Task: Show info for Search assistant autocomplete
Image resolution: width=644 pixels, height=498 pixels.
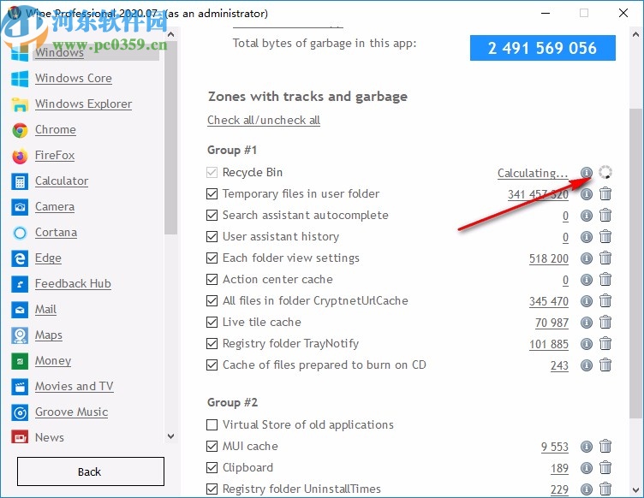Action: click(x=587, y=216)
